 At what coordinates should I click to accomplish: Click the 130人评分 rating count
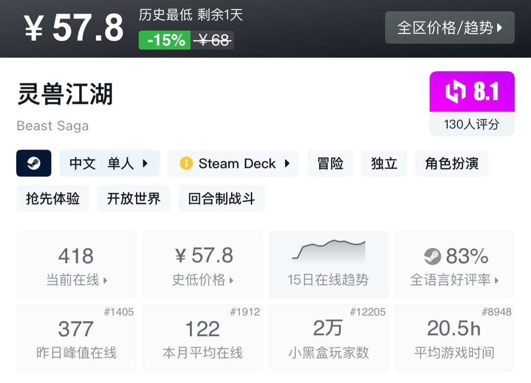tap(472, 124)
